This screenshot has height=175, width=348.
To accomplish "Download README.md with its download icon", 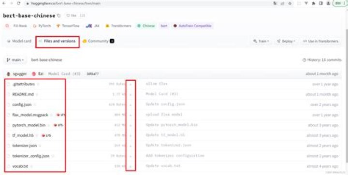I will (130, 95).
